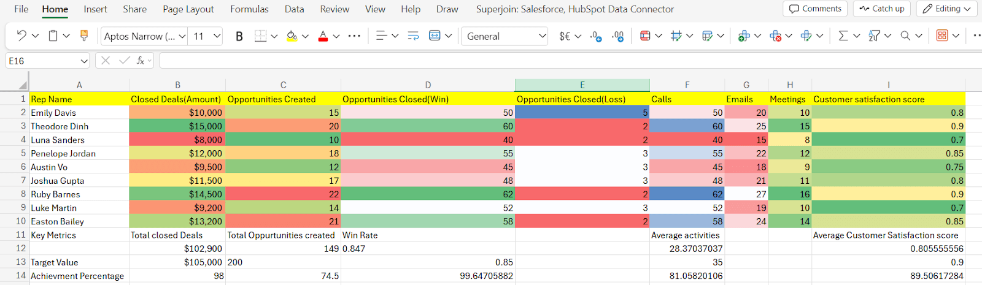This screenshot has width=982, height=285.
Task: Switch to the Page Layout tab
Action: click(x=188, y=9)
